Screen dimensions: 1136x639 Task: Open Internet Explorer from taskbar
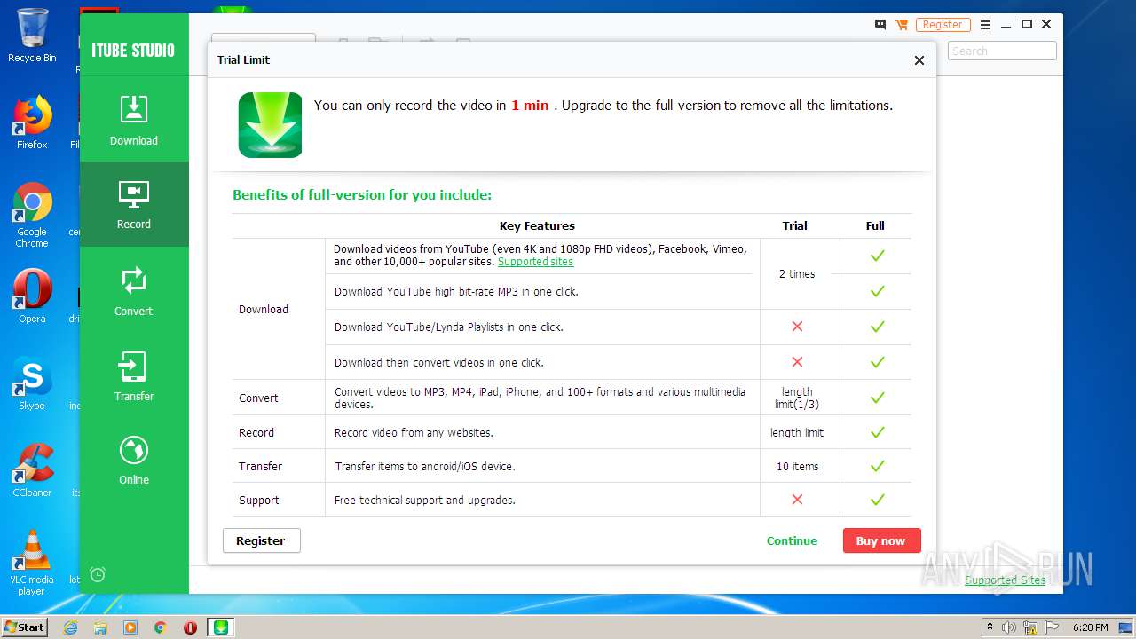(x=70, y=627)
